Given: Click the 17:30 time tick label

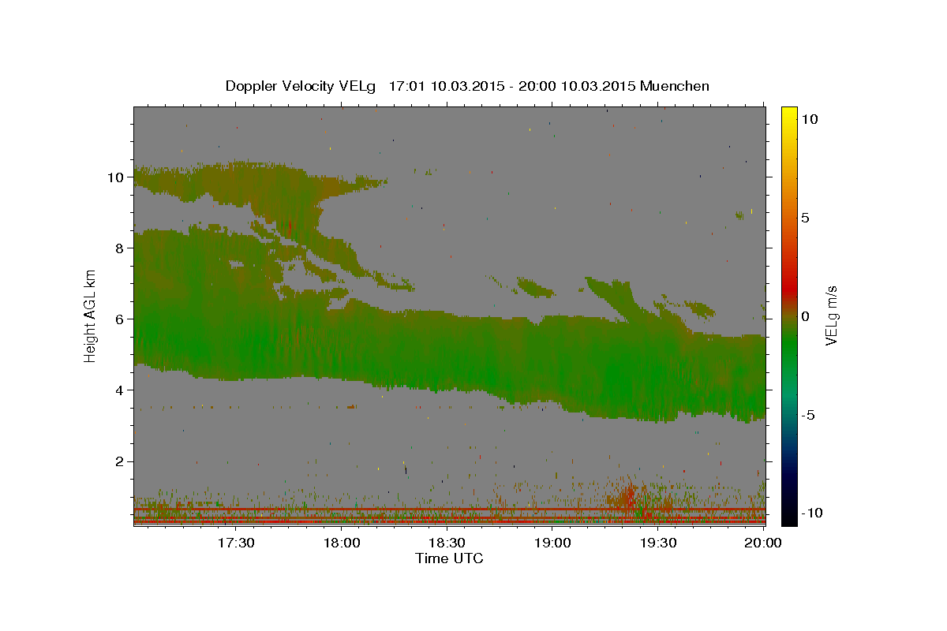Looking at the screenshot, I should click(x=236, y=543).
